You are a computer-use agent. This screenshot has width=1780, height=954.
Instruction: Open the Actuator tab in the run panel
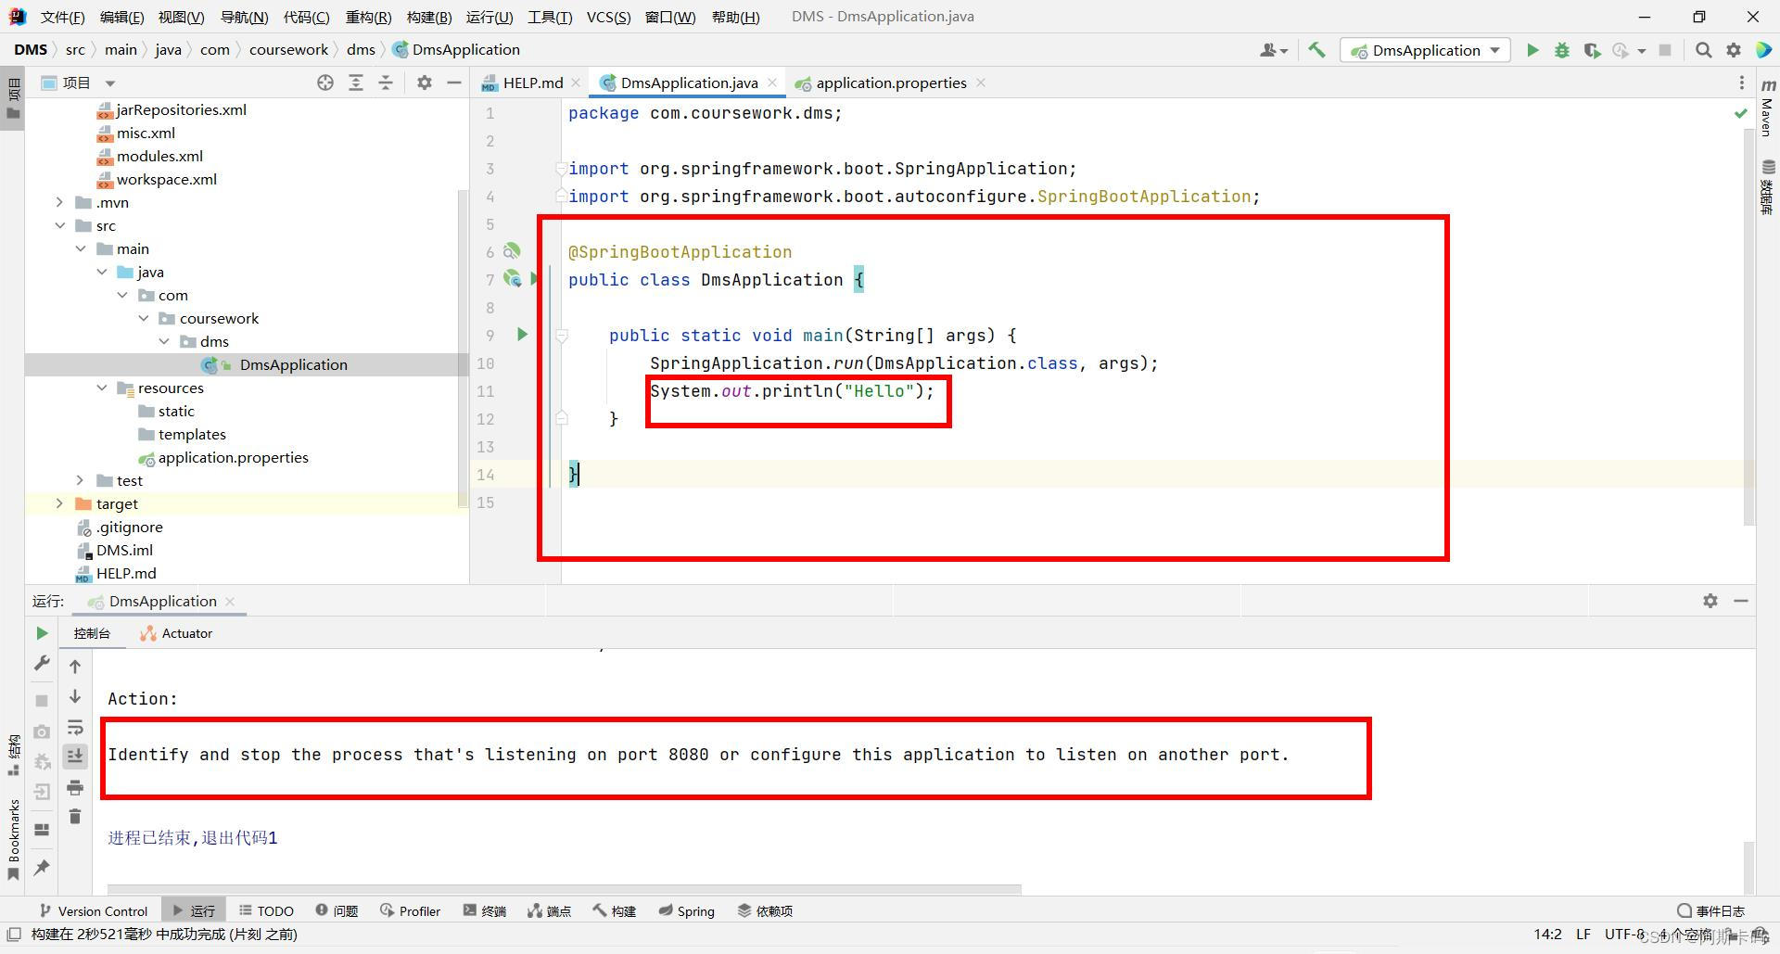[175, 633]
